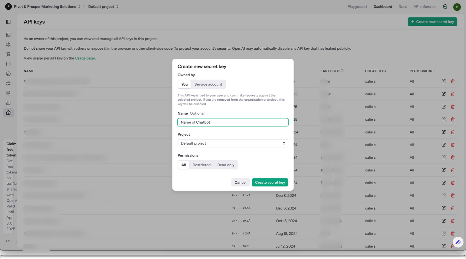Open the Assistants robot sidebar icon

click(x=8, y=54)
